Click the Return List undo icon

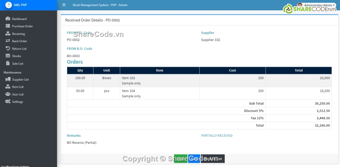point(8,49)
